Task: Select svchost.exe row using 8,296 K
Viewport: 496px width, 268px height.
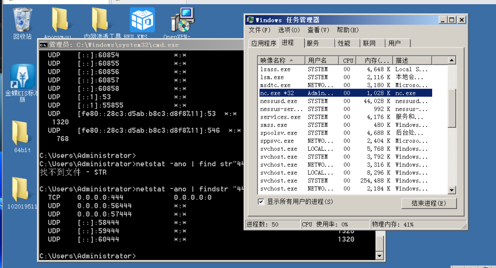Action: click(345, 173)
